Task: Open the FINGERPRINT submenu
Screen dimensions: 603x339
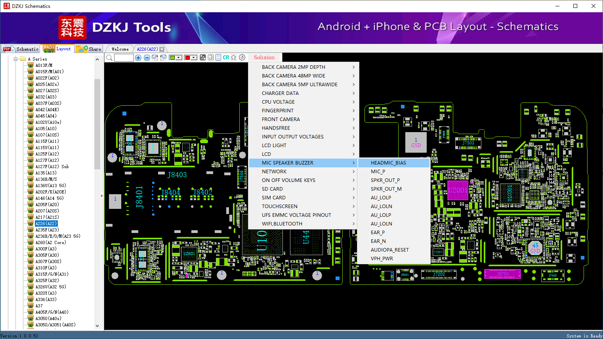Action: tap(304, 110)
